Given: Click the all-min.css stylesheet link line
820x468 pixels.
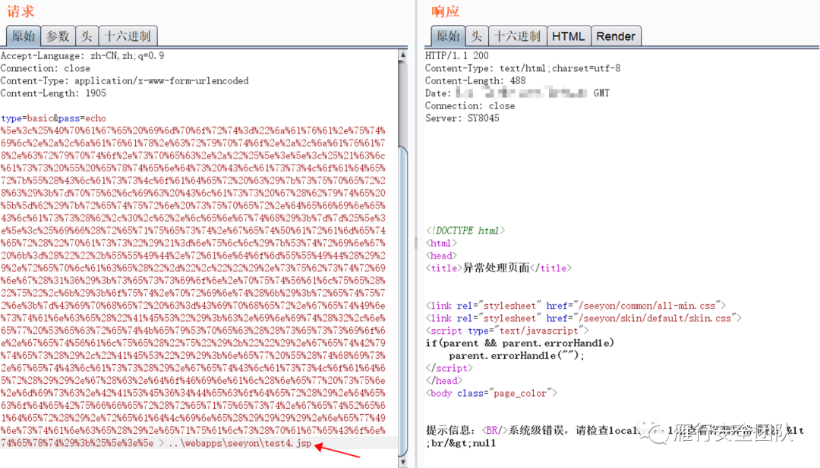Looking at the screenshot, I should coord(576,306).
